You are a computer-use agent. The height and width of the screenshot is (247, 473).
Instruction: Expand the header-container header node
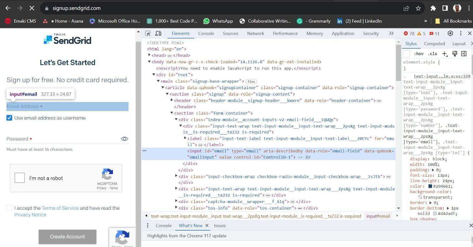pos(172,100)
